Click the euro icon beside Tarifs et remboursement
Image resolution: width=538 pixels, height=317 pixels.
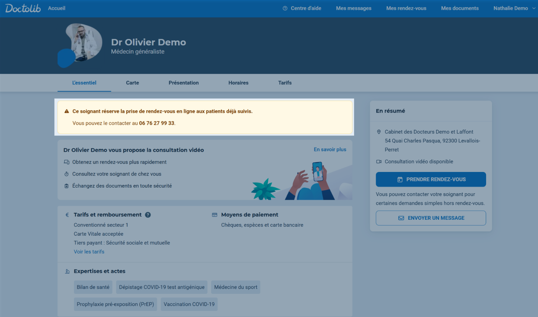(67, 215)
